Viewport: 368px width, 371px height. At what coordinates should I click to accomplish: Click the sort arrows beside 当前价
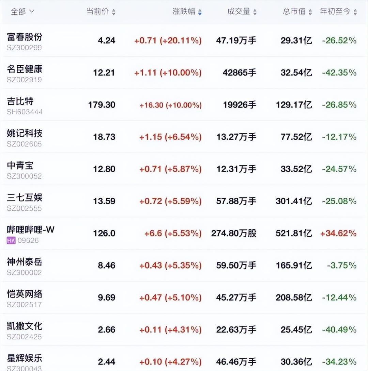point(113,12)
